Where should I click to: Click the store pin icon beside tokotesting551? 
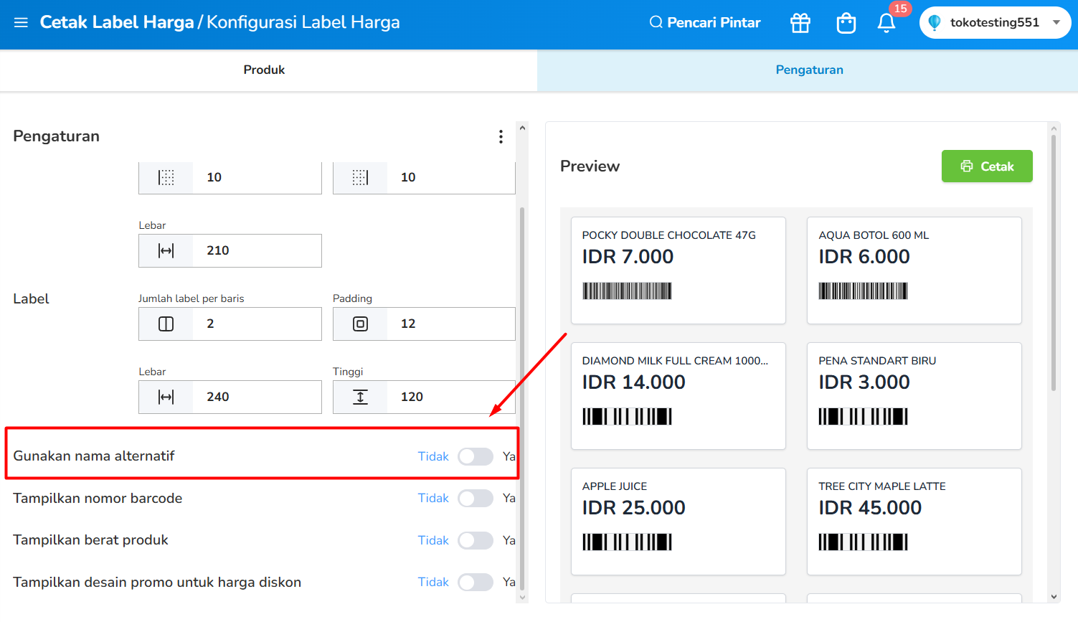point(934,23)
